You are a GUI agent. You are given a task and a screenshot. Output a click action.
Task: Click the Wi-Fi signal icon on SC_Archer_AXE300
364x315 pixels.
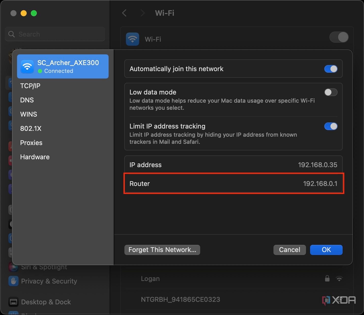tap(27, 66)
